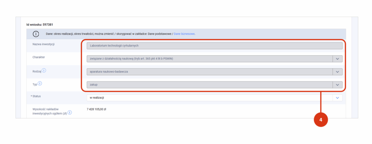This screenshot has width=372, height=144.
Task: Click the Status label
Action: click(x=36, y=96)
